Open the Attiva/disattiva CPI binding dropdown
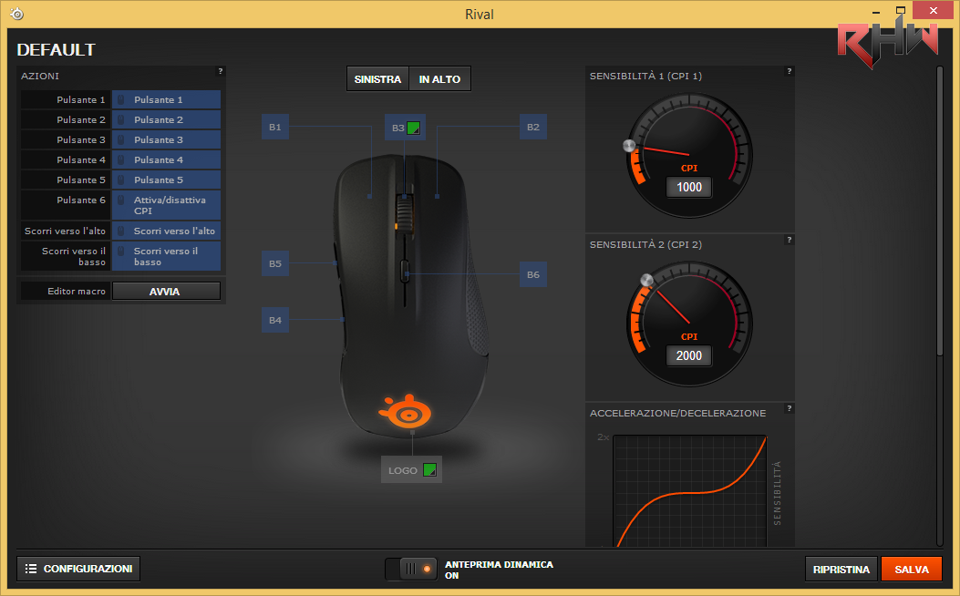The height and width of the screenshot is (596, 960). click(x=166, y=205)
